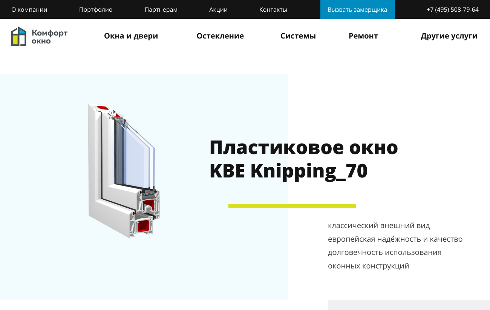Viewport: 490px width, 310px height.
Task: Click the text европейская надёжность и качество
Action: 395,239
